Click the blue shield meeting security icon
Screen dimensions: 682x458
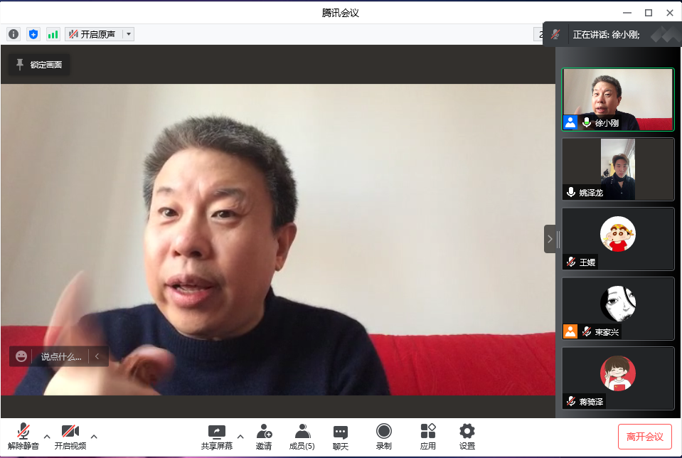pos(33,33)
